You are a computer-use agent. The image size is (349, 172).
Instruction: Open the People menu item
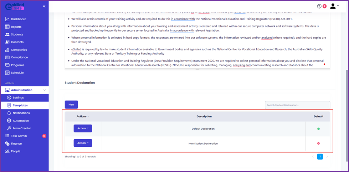(16, 151)
